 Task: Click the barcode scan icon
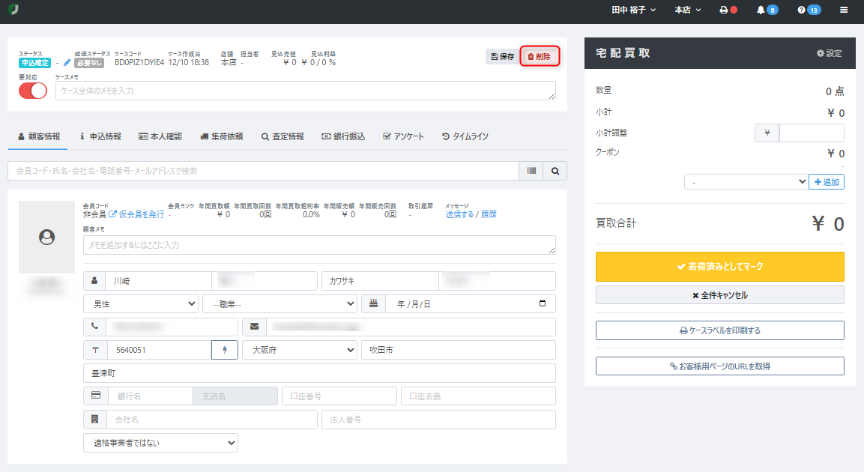point(531,171)
